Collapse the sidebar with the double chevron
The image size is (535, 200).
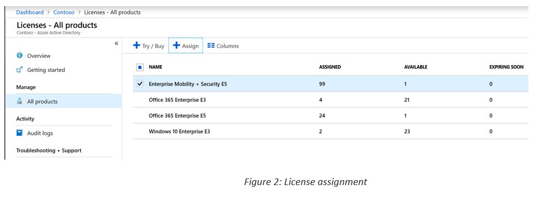pos(116,43)
